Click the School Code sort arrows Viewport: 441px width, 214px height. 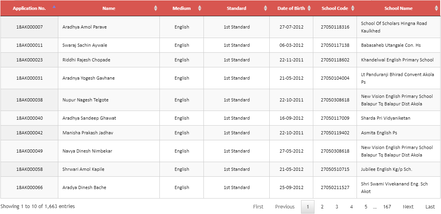pyautogui.click(x=353, y=8)
